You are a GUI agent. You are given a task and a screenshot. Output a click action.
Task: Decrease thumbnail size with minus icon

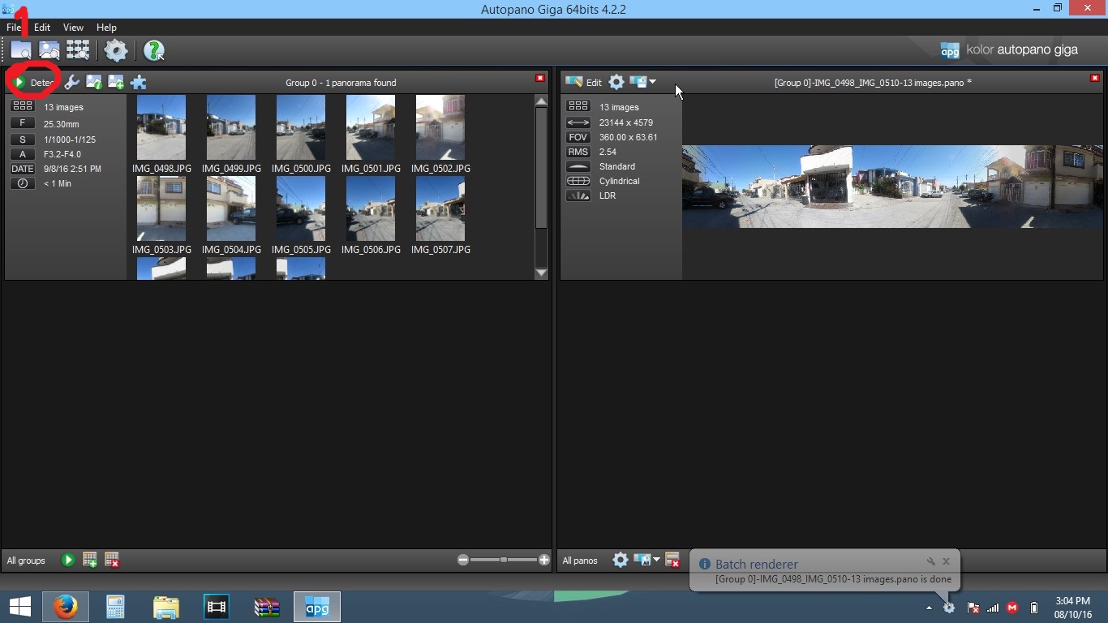pyautogui.click(x=462, y=560)
